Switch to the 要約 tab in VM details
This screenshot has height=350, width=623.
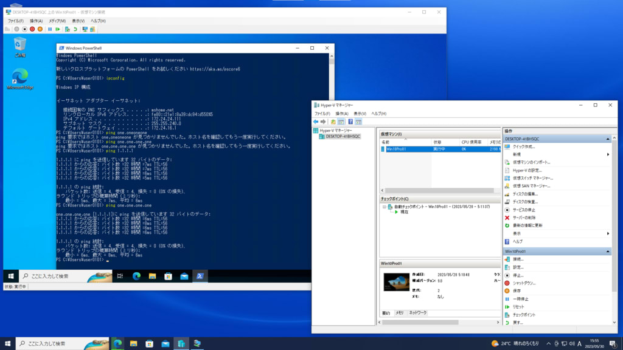tap(386, 313)
